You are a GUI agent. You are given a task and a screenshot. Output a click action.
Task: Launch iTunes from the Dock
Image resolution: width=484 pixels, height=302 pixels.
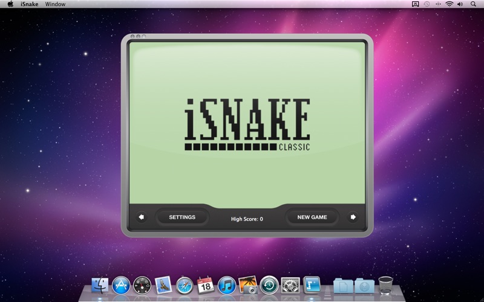pyautogui.click(x=226, y=285)
